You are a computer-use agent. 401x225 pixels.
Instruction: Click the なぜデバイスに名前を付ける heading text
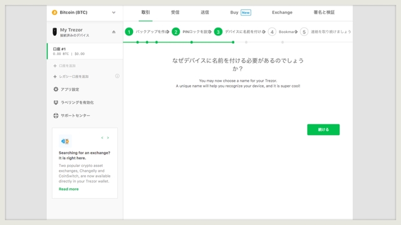click(238, 64)
